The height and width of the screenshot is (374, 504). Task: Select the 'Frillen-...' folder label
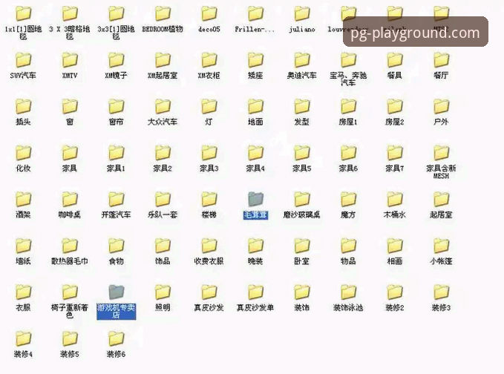(255, 29)
